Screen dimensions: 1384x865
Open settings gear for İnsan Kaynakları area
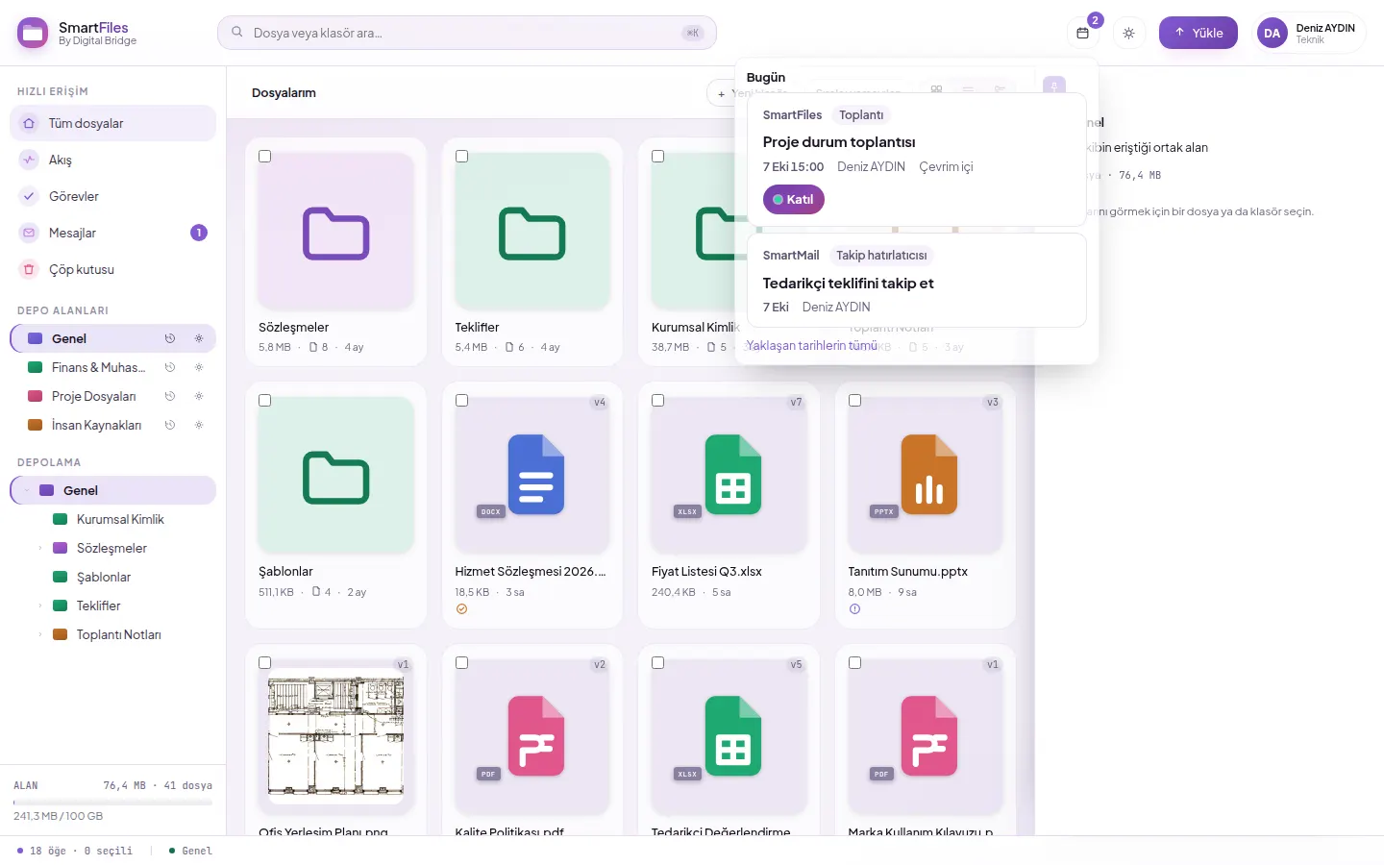tap(199, 425)
